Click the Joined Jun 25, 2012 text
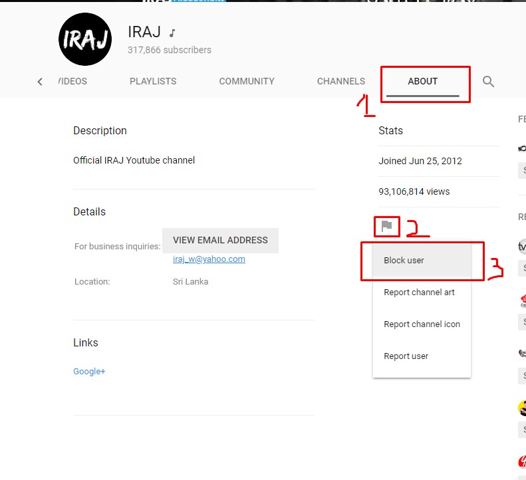 (420, 161)
